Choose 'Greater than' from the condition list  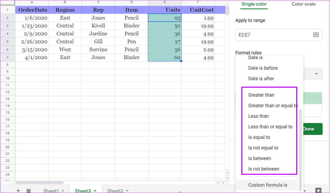point(261,95)
